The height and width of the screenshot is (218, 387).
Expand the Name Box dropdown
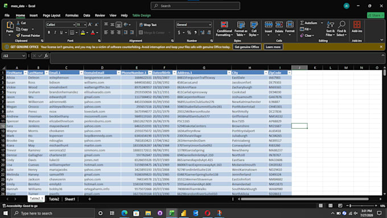click(x=23, y=56)
